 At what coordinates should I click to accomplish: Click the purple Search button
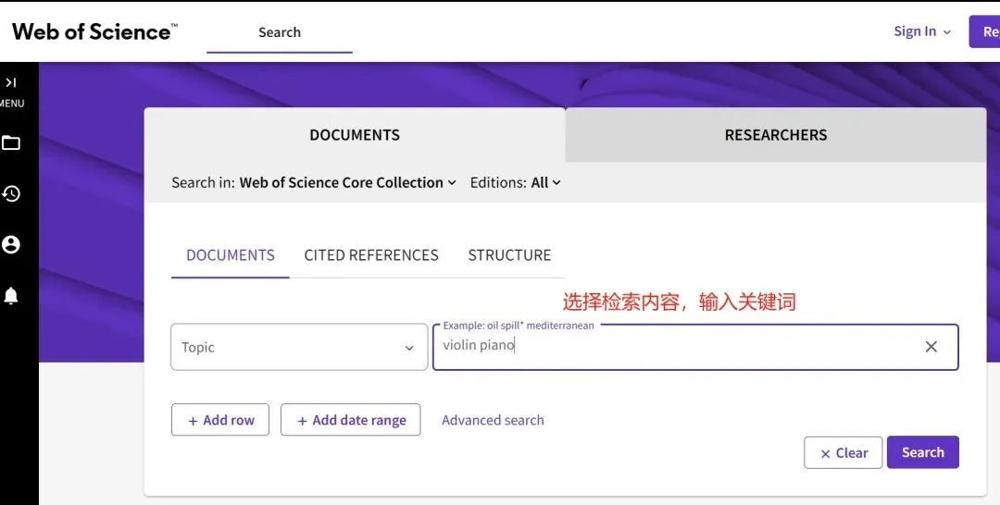923,452
